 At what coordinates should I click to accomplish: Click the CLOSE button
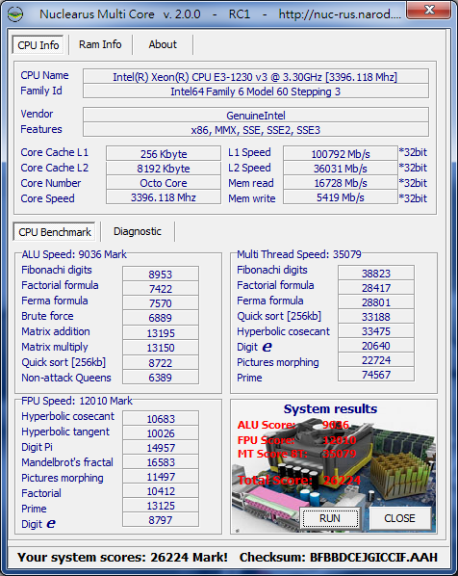[399, 518]
